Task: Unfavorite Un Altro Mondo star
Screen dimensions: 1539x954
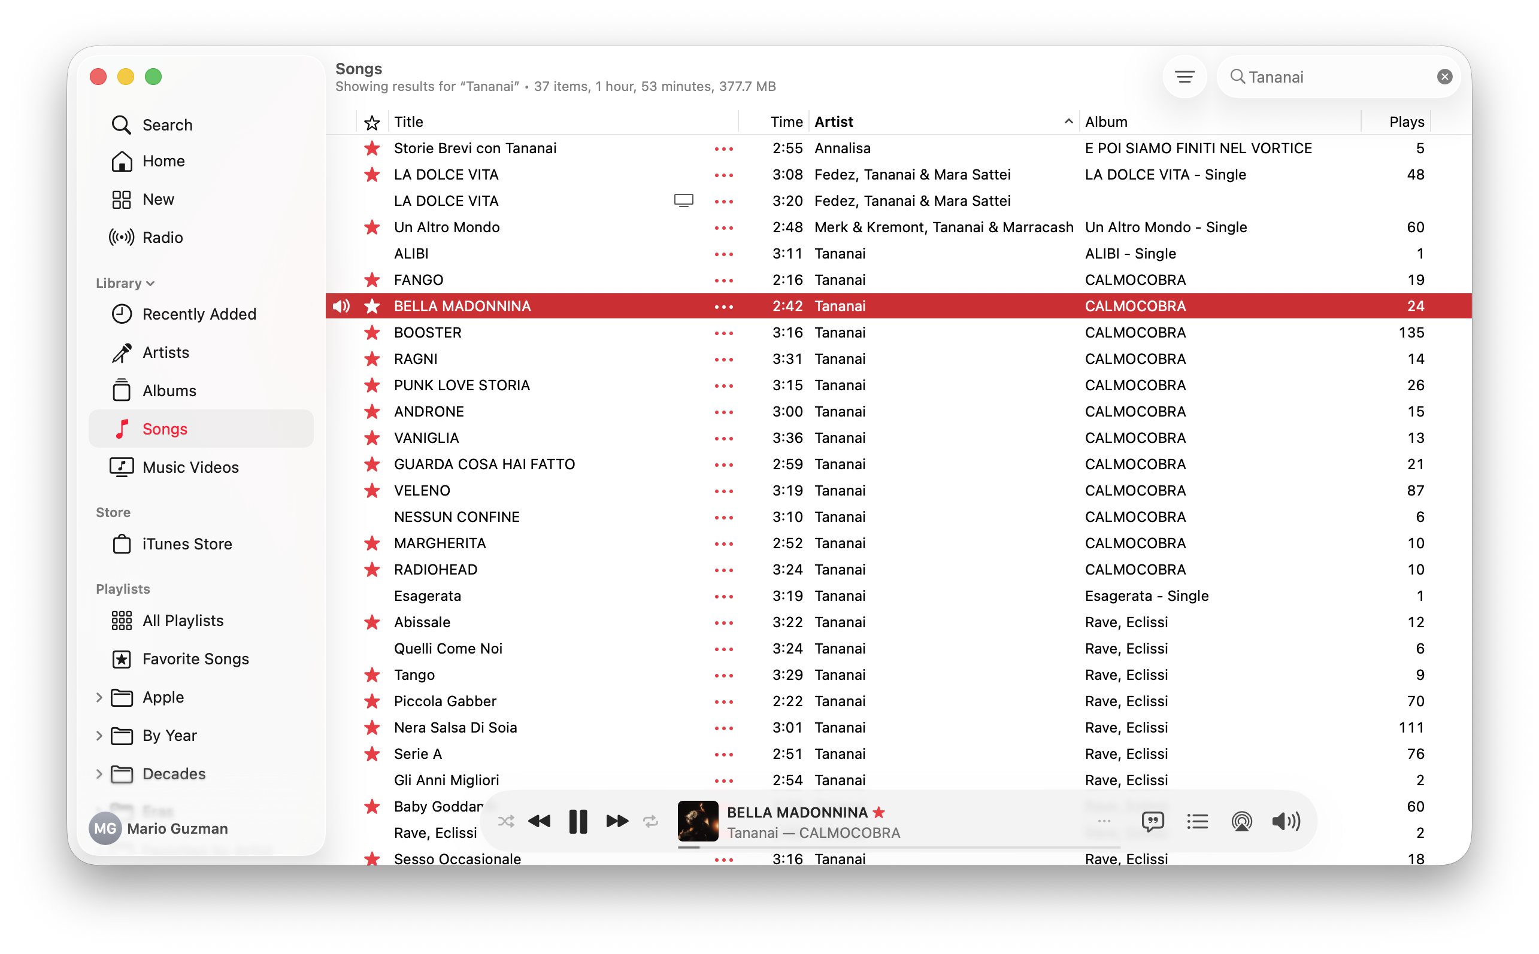Action: tap(372, 227)
